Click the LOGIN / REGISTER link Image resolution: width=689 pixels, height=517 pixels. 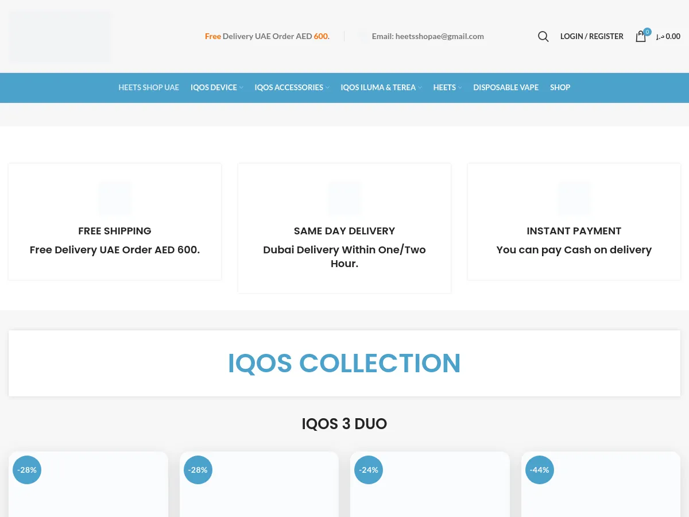[591, 36]
